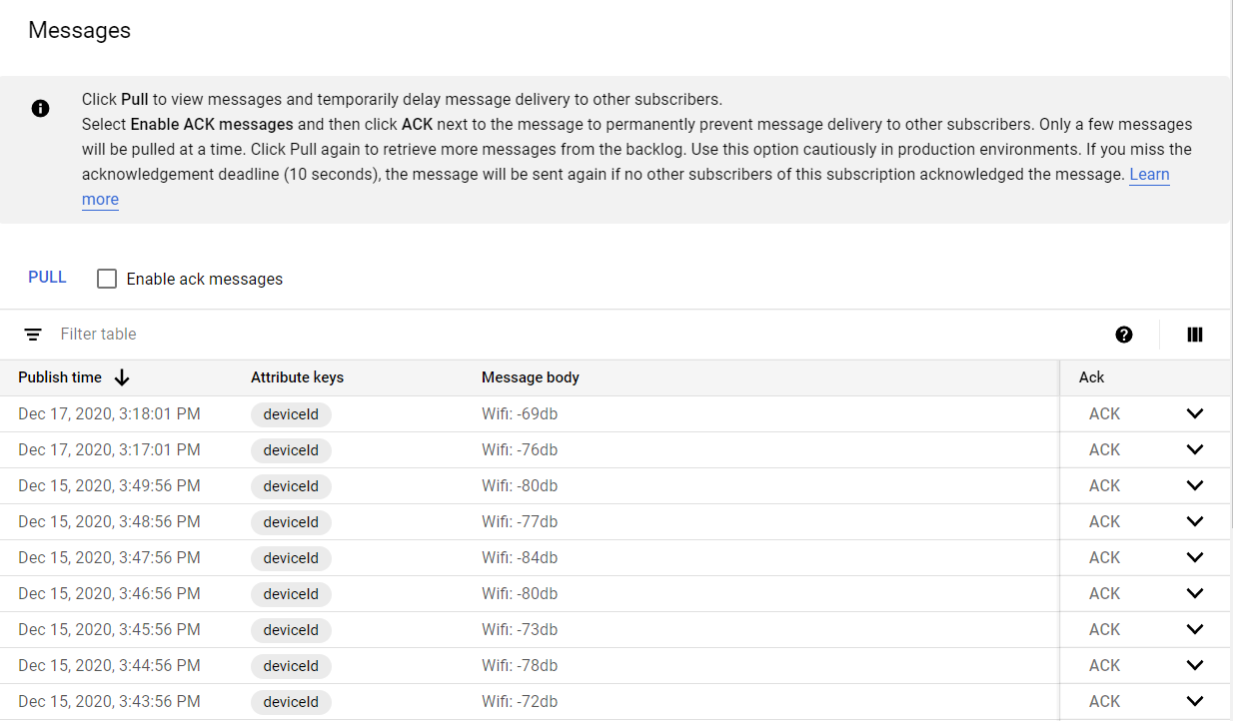The image size is (1233, 721).
Task: Click ACK for the 3:49:56 PM message
Action: tap(1104, 486)
